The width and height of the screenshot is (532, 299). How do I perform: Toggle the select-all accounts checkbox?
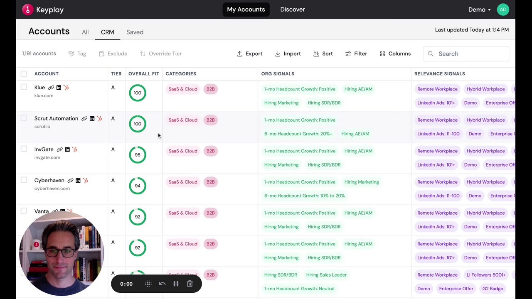[x=24, y=74]
